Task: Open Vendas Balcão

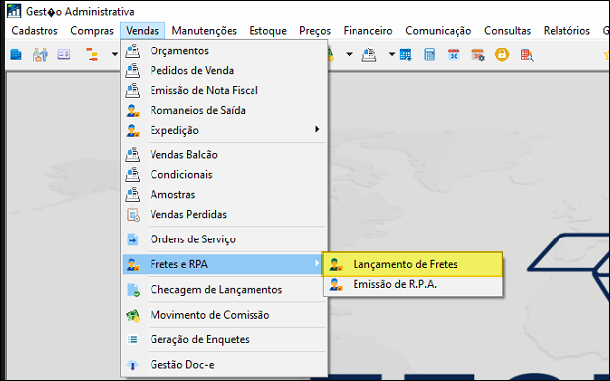Action: coord(224,155)
